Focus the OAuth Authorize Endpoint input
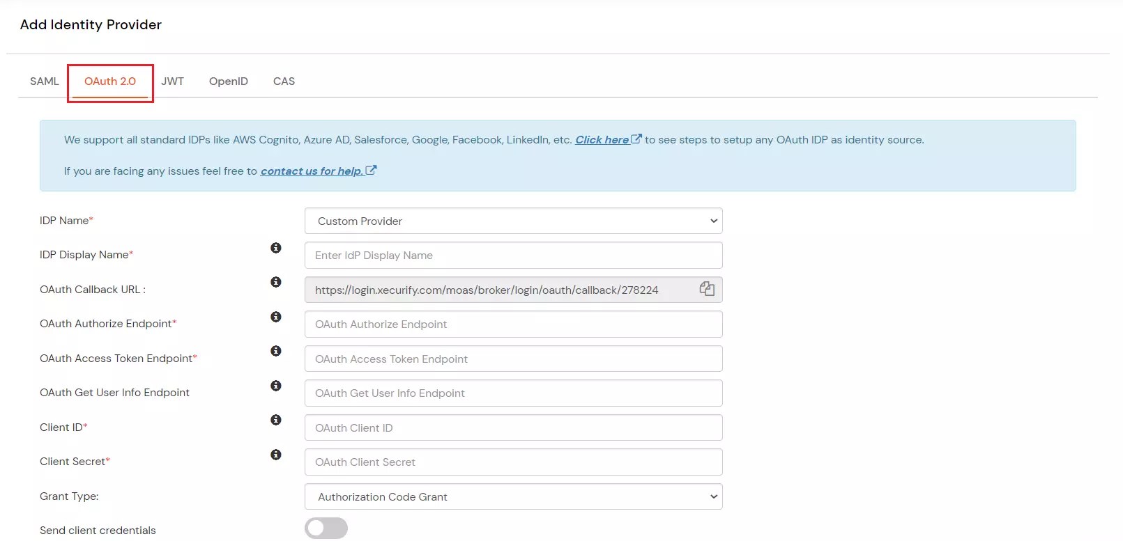The width and height of the screenshot is (1123, 541). coord(514,324)
